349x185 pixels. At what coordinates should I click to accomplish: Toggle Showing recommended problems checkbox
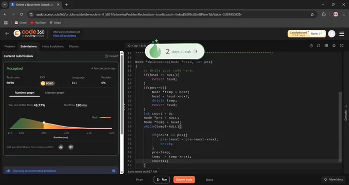(x=114, y=171)
